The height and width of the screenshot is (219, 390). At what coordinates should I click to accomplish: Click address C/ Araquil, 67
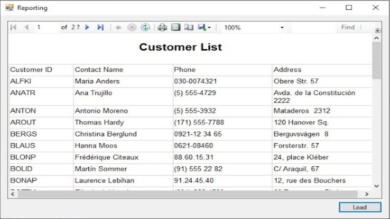[296, 169]
